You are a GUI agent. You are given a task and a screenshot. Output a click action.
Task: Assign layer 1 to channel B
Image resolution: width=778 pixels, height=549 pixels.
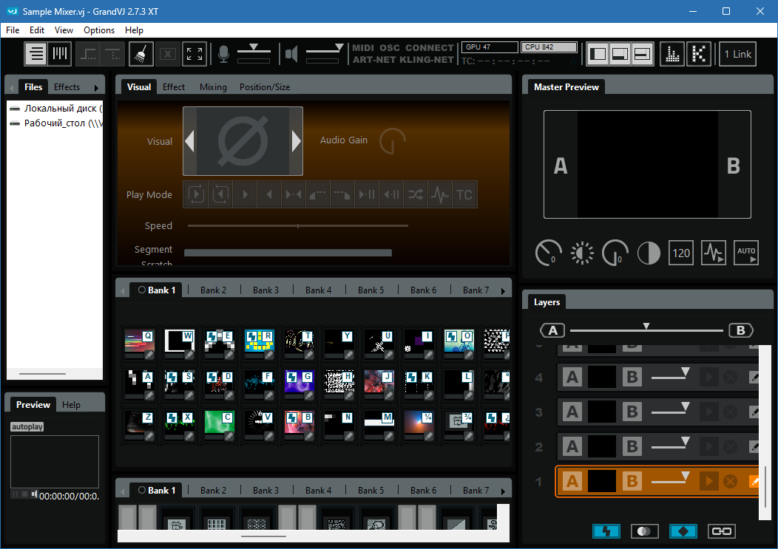pos(632,481)
